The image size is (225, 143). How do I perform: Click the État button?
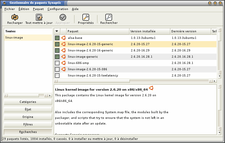tap(28, 109)
